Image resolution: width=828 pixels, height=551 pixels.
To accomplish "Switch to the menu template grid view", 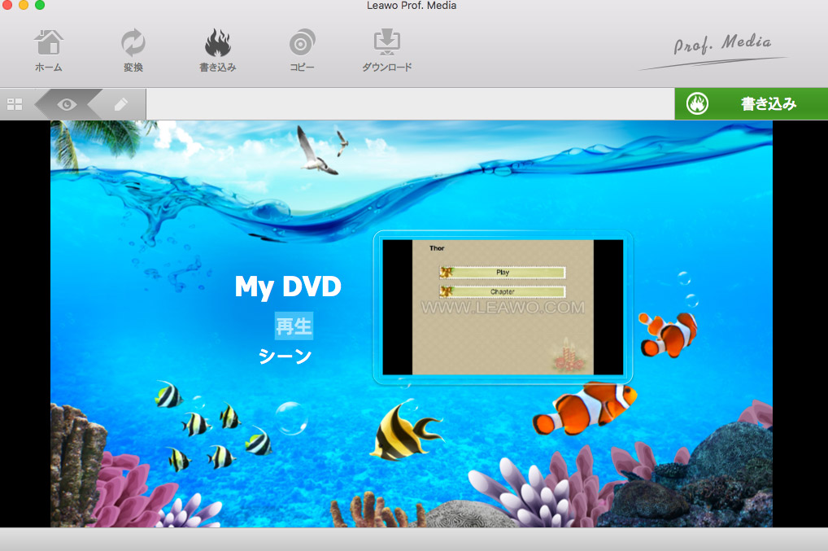I will (x=15, y=104).
